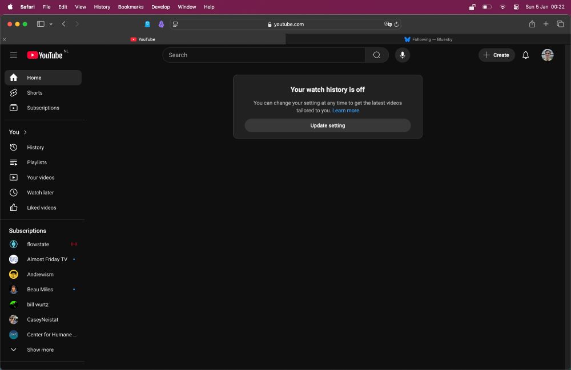Click inside the YouTube search field
Screen dimensions: 571x370
click(263, 55)
